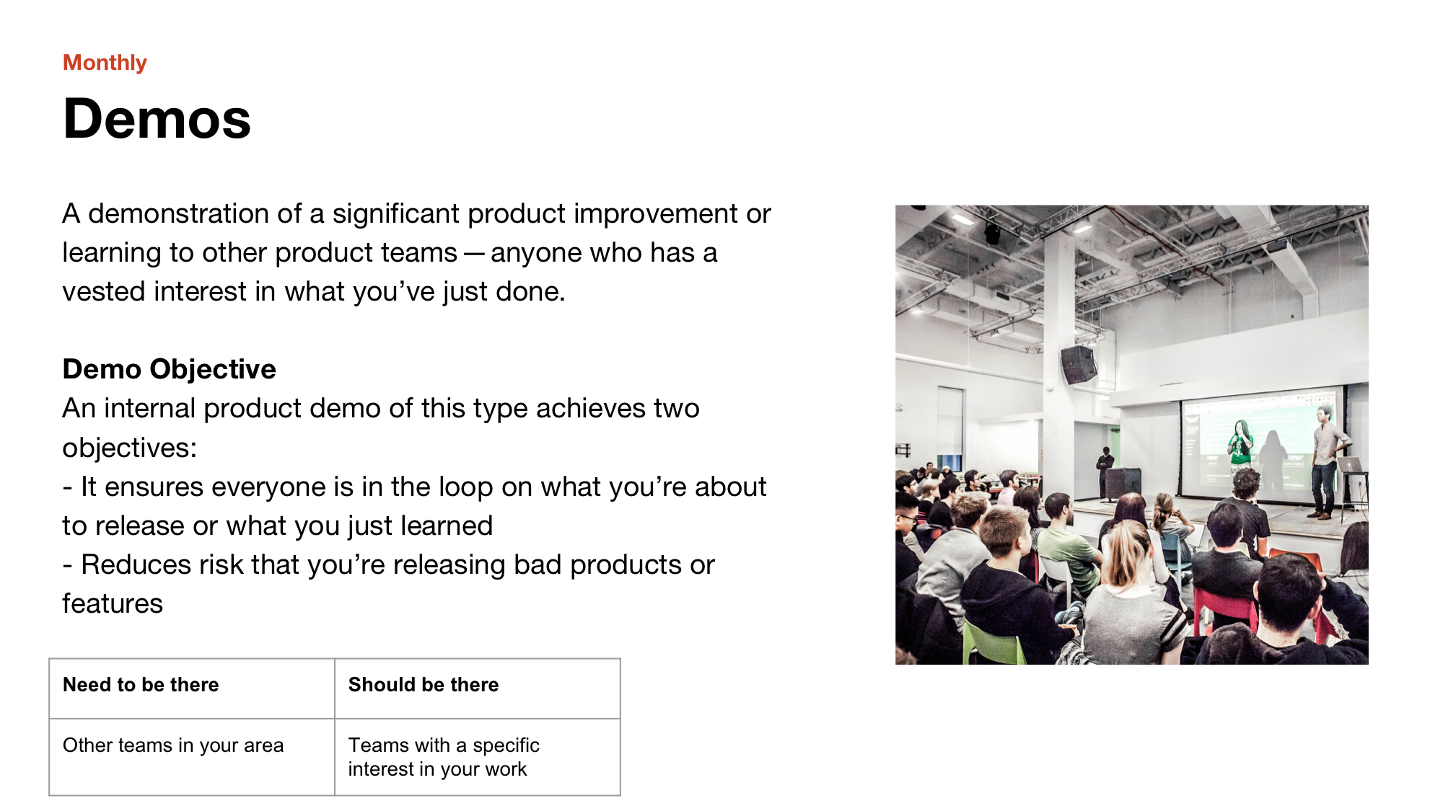Select the "Teams with a specific interest" cell

pyautogui.click(x=444, y=757)
